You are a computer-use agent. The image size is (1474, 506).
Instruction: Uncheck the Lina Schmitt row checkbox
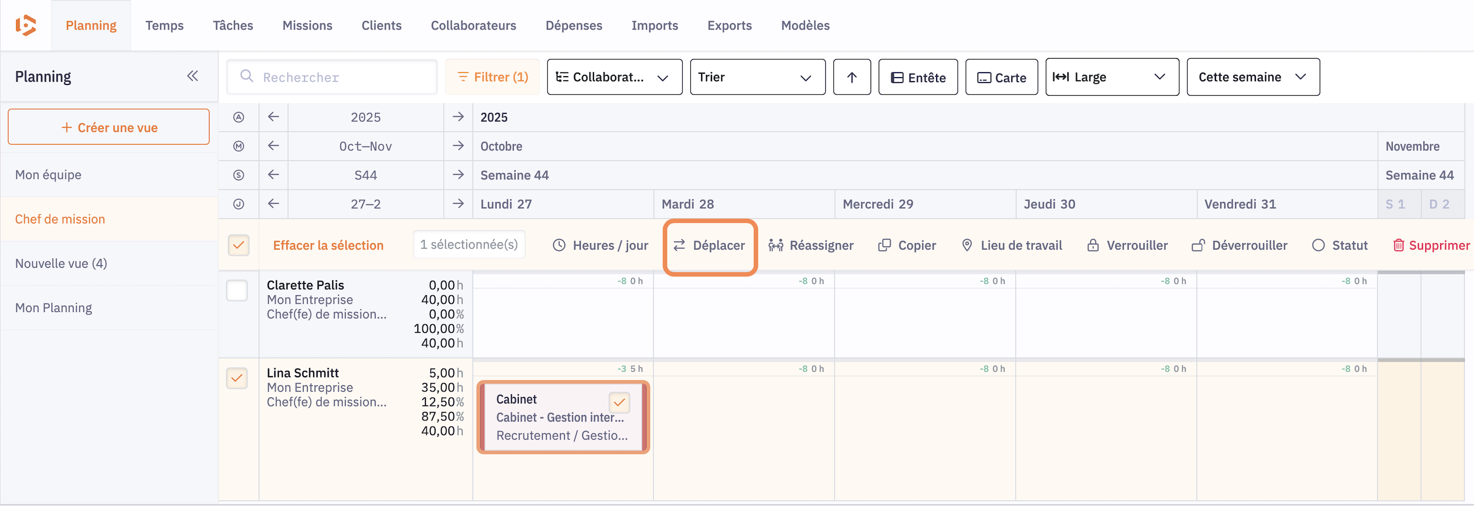(x=237, y=378)
